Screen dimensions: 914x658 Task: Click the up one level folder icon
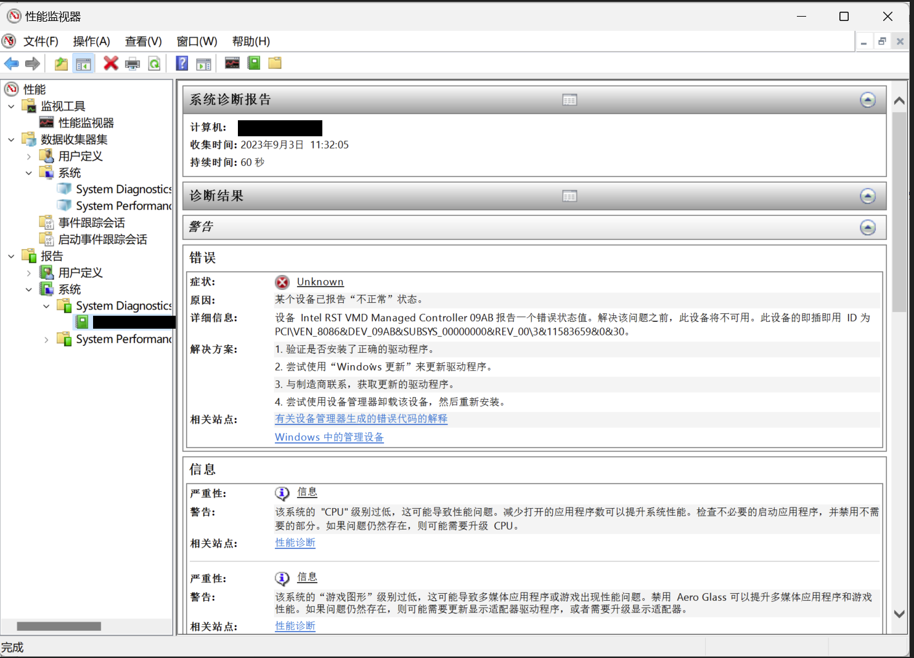61,64
